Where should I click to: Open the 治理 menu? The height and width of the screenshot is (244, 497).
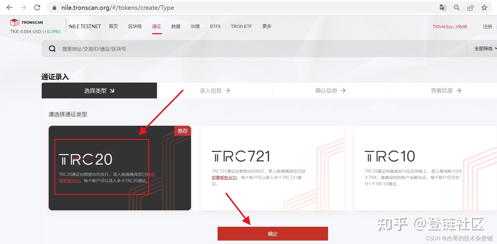pos(195,26)
